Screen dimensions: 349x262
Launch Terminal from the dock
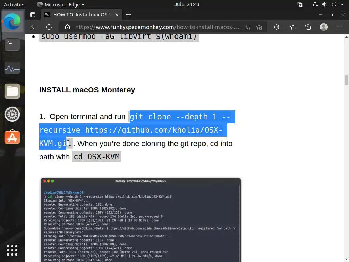[x=12, y=44]
